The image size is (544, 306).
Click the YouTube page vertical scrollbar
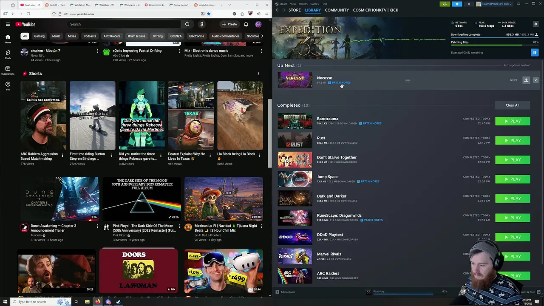(269, 134)
